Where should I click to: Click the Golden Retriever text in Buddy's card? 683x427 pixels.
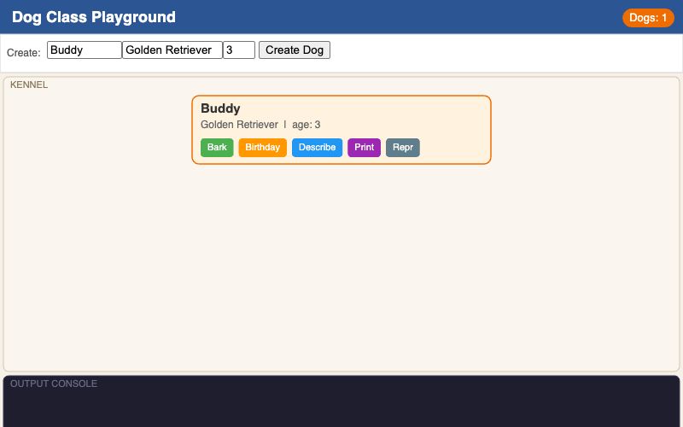(239, 125)
